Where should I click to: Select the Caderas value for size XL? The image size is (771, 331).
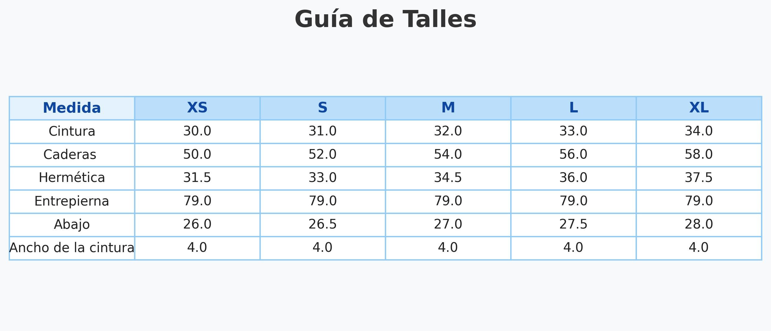pyautogui.click(x=699, y=155)
